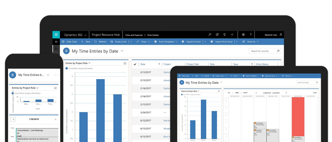Toggle the select-all checkmark in grid header
This screenshot has height=142, width=332.
[x=135, y=64]
